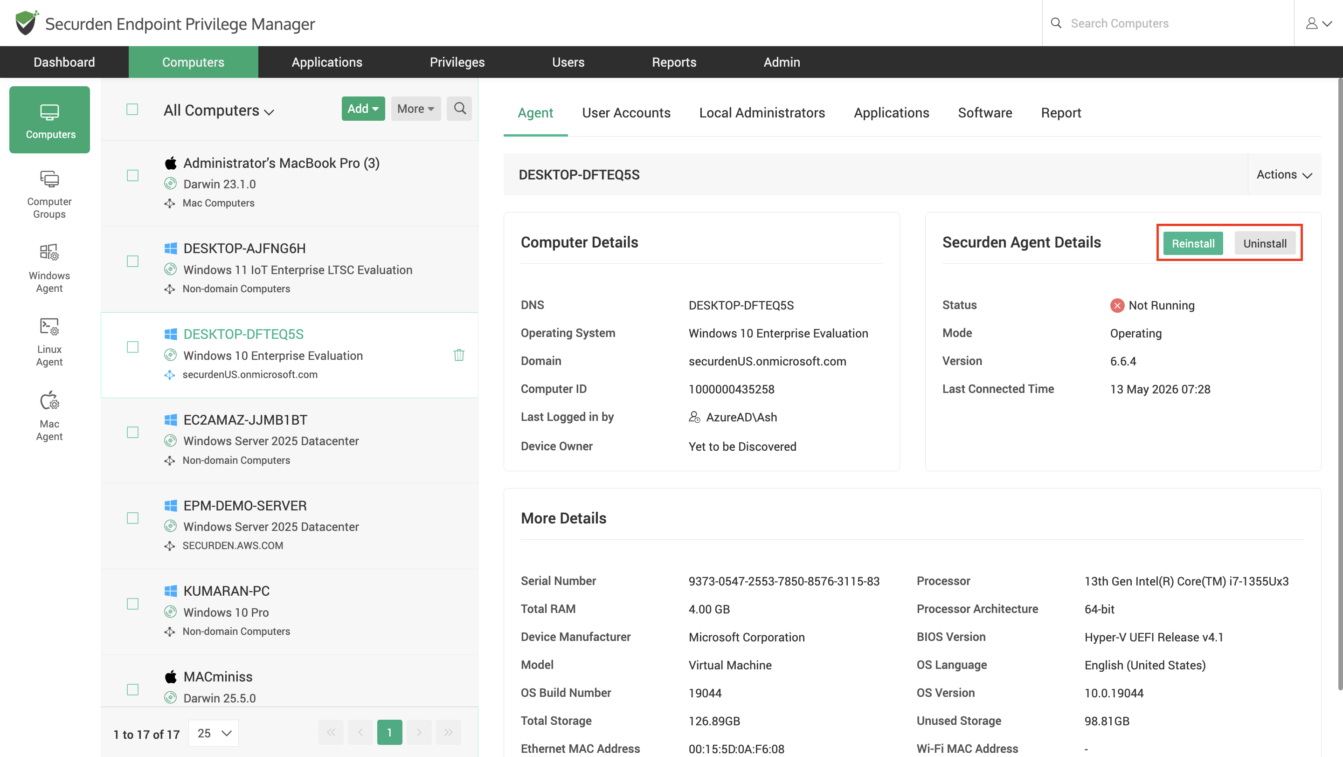The image size is (1343, 757).
Task: Go to the first page using double-left arrows
Action: 331,732
